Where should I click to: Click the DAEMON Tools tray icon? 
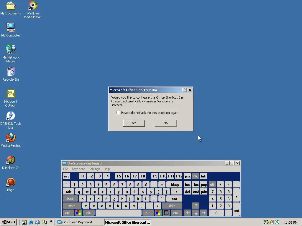(277, 222)
